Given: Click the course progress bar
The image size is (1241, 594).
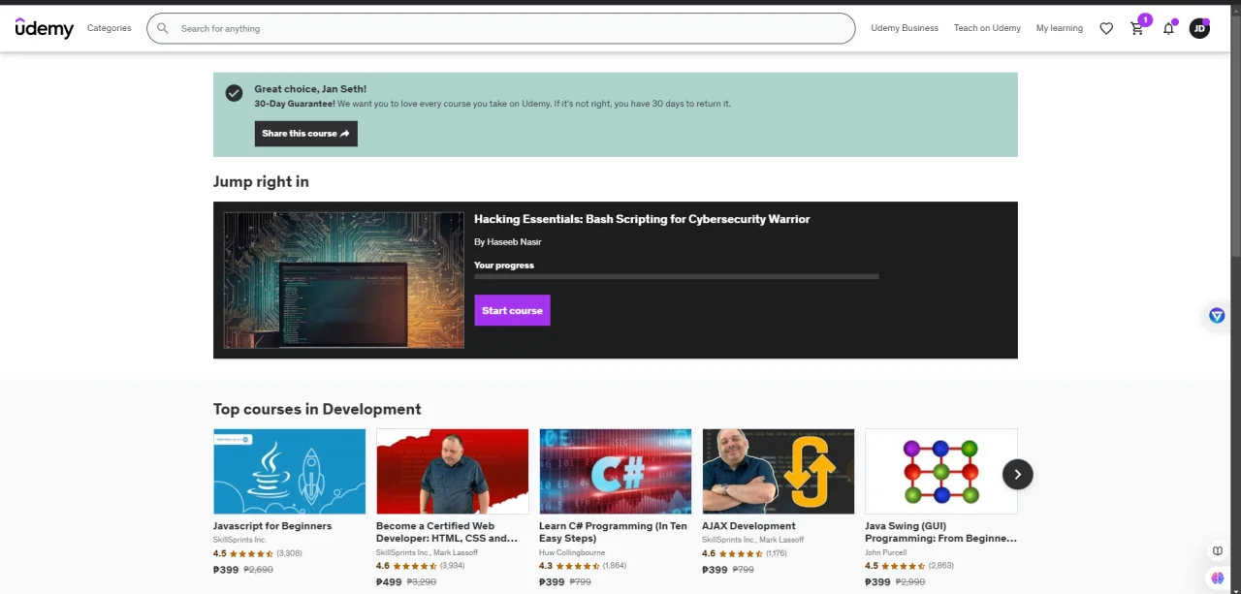Looking at the screenshot, I should [x=677, y=276].
